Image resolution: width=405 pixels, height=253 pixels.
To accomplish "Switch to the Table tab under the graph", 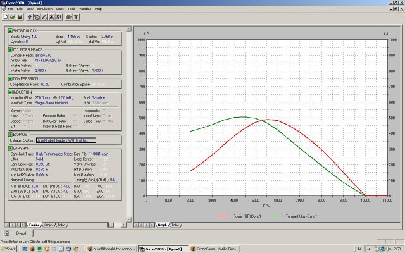I will pyautogui.click(x=177, y=225).
